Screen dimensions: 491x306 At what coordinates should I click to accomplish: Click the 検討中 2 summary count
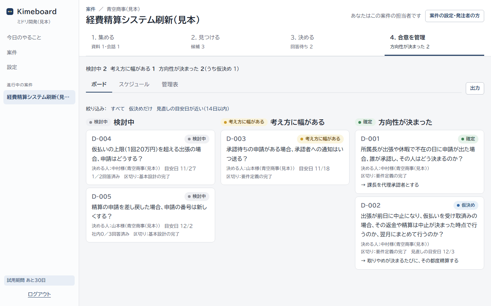pyautogui.click(x=96, y=69)
